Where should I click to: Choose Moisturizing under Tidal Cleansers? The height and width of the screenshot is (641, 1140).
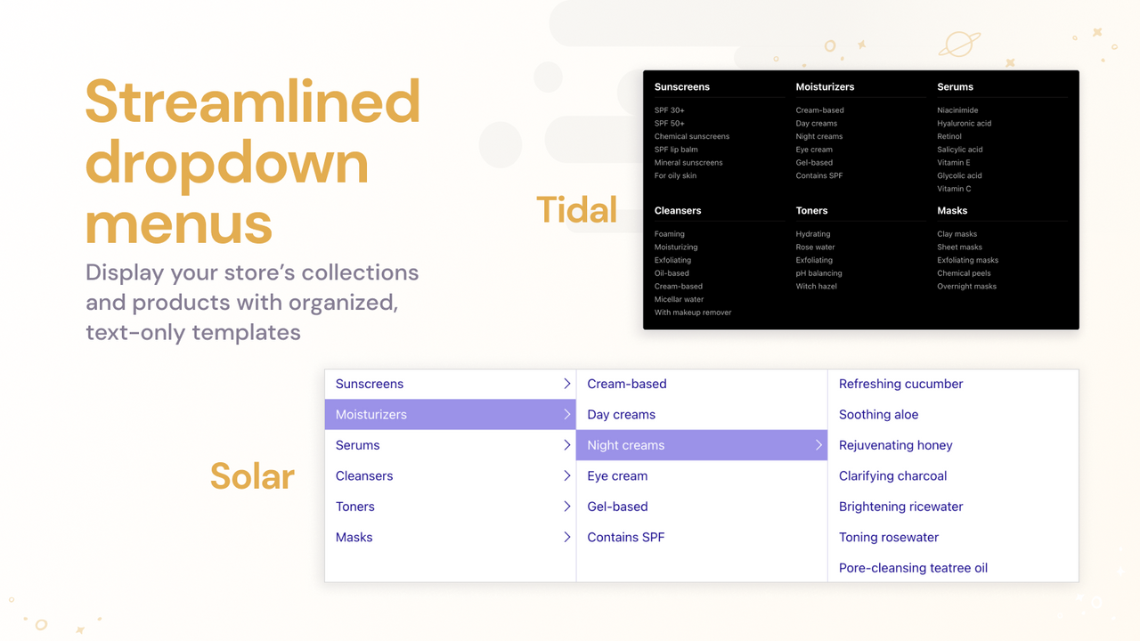[x=676, y=247]
